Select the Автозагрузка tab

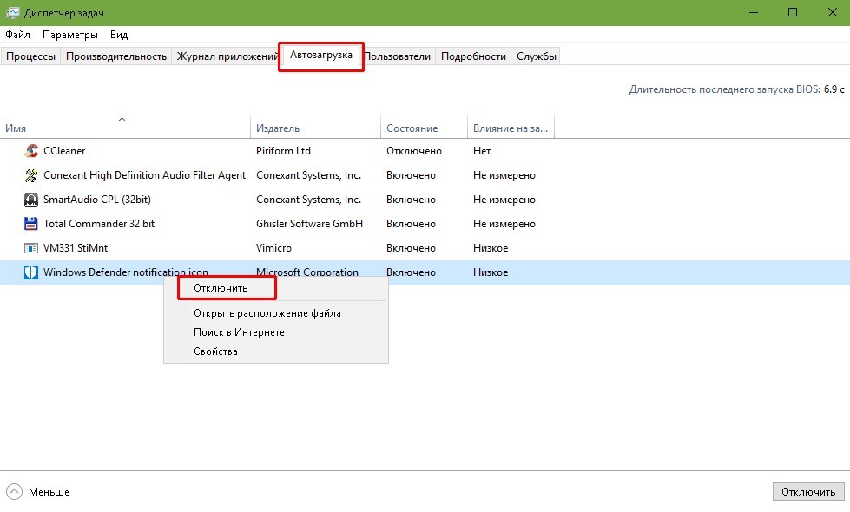click(321, 56)
